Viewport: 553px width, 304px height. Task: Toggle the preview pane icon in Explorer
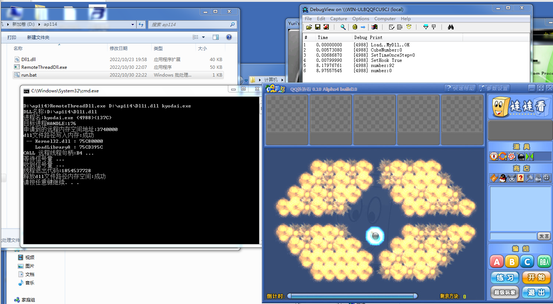click(x=216, y=37)
